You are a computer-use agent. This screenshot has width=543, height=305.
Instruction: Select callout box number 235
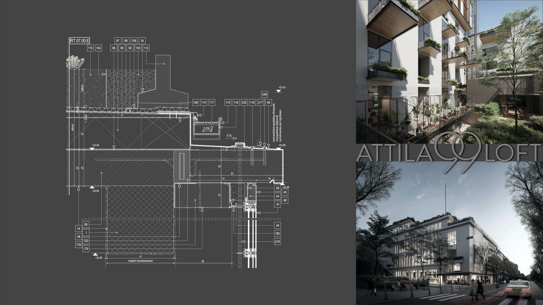[x=244, y=103]
